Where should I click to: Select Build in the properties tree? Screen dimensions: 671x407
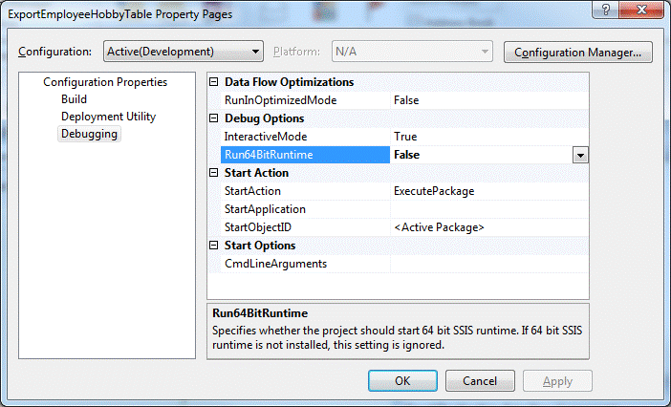coord(75,99)
